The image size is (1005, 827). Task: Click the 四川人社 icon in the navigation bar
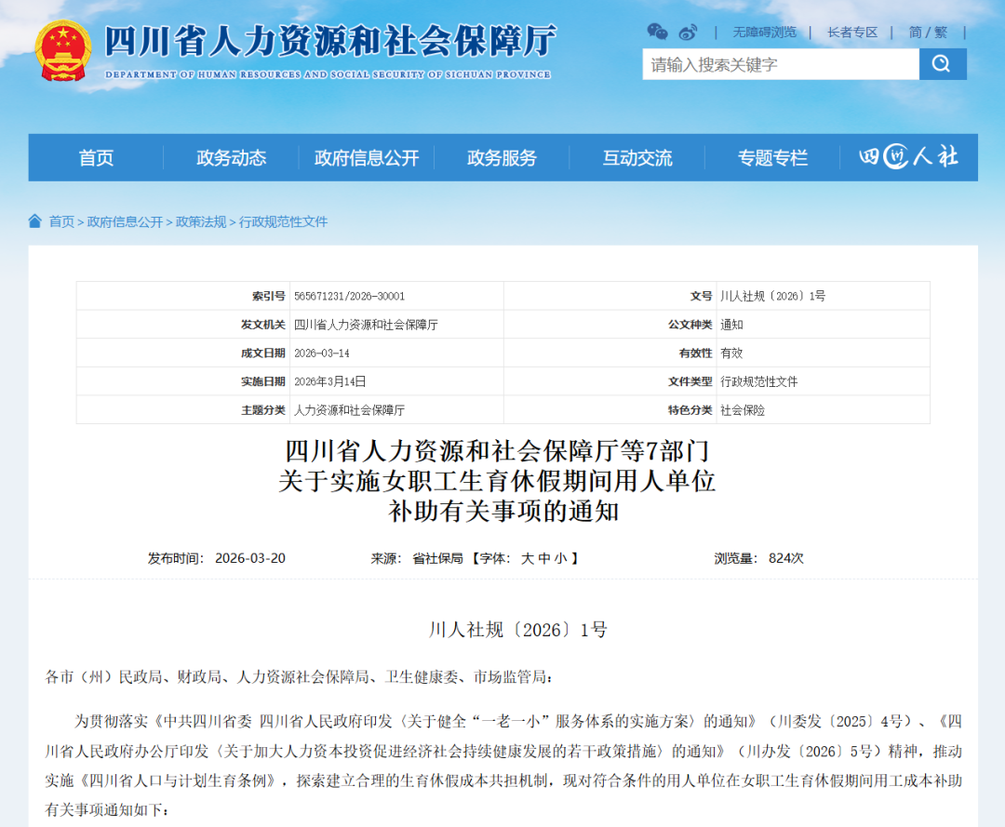click(x=907, y=157)
